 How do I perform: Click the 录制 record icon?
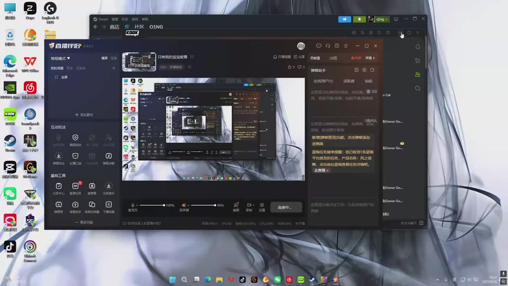tap(249, 205)
